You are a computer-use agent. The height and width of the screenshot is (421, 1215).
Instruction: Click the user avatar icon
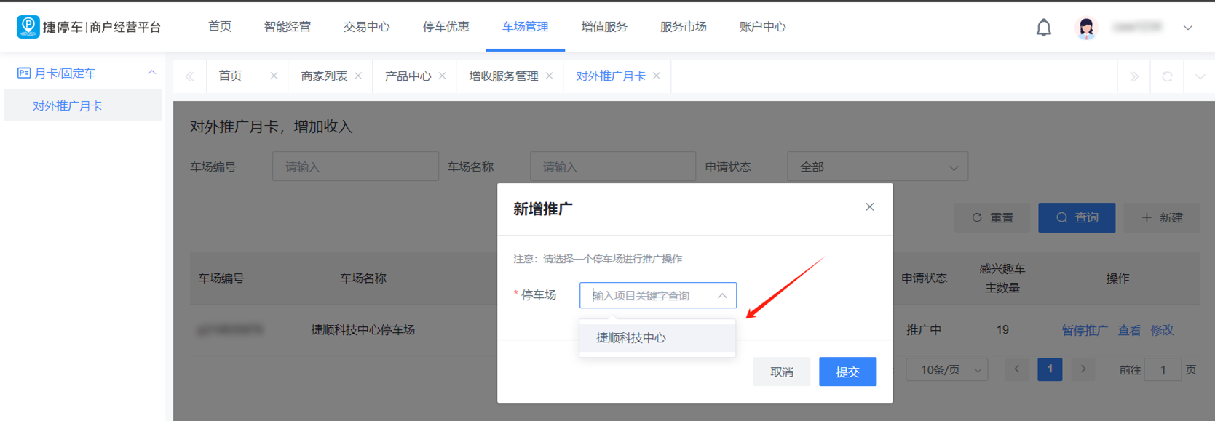(1086, 28)
